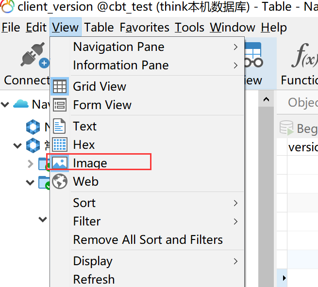The width and height of the screenshot is (318, 287).
Task: Open the Navigation Pane submenu
Action: (235, 47)
